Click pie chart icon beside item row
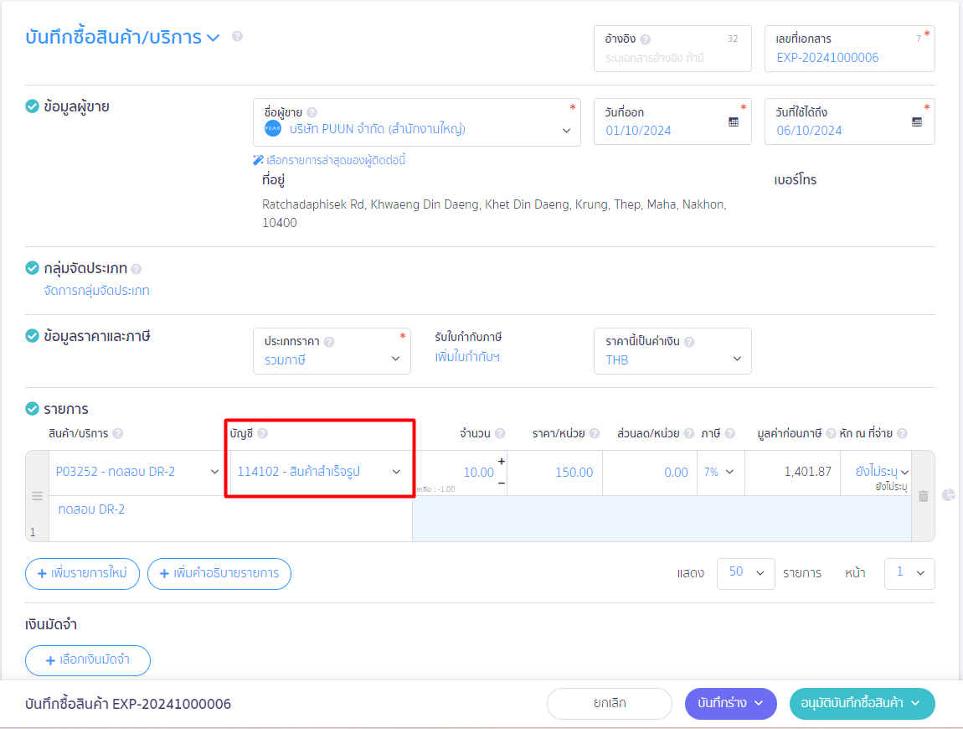Screen dimensions: 963x729 (948, 495)
